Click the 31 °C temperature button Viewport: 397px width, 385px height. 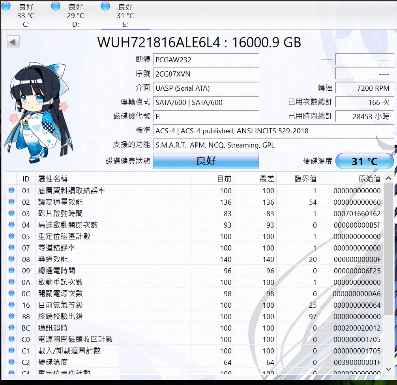[364, 161]
